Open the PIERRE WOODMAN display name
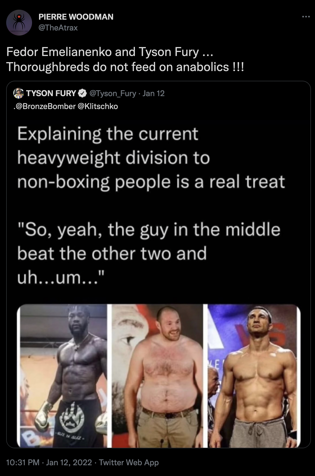The image size is (315, 476). tap(76, 17)
